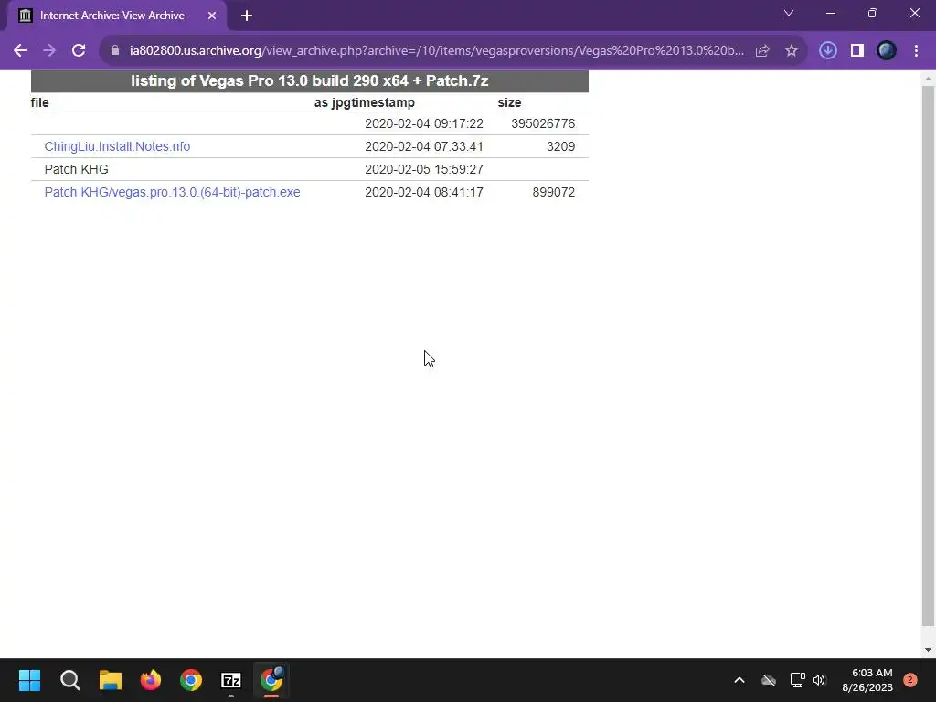Open Google Chrome taskbar icon
The height and width of the screenshot is (702, 936).
click(x=191, y=680)
